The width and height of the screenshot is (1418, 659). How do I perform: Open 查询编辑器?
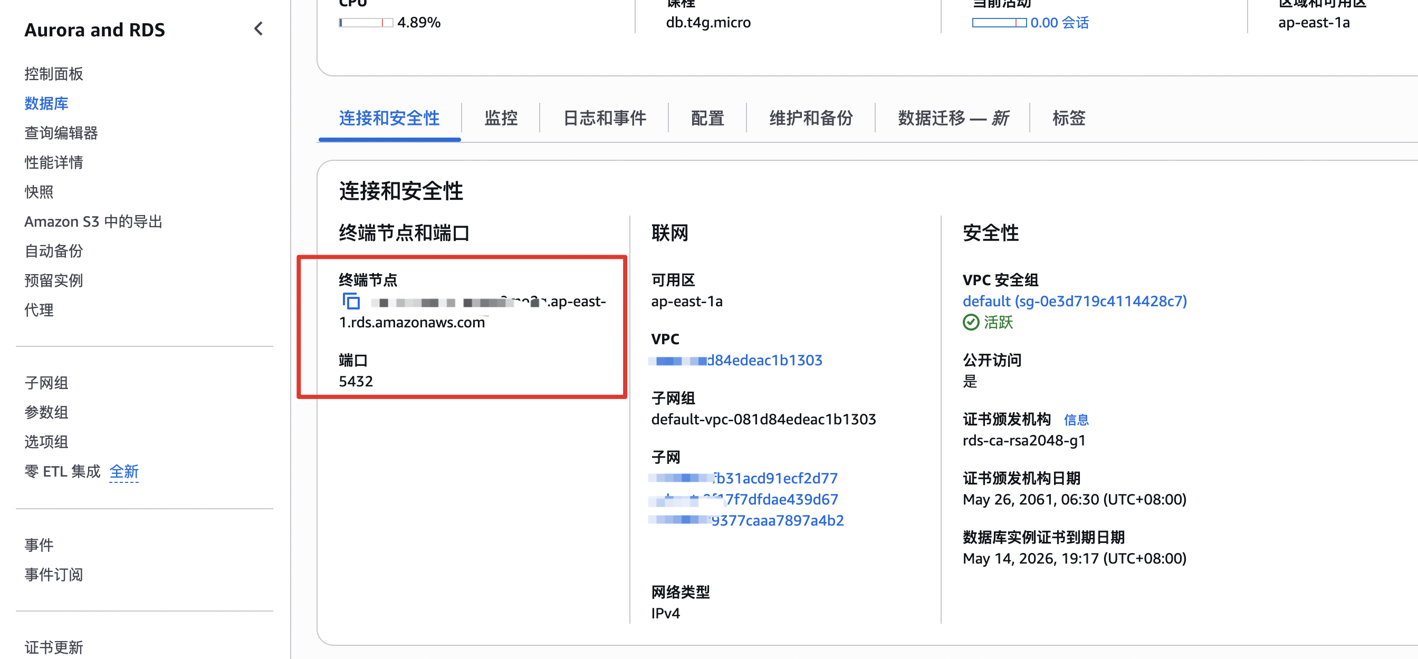coord(61,132)
